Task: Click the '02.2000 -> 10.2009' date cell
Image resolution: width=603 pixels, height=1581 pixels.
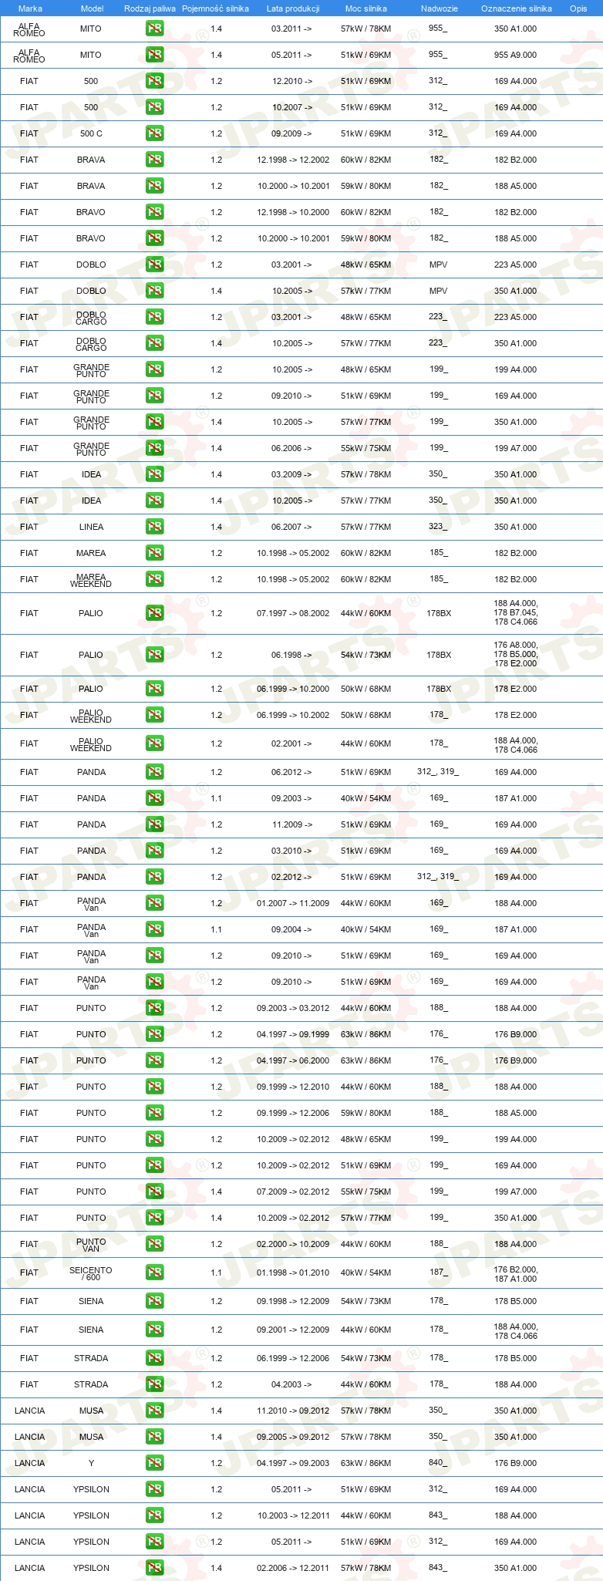Action: [293, 1244]
